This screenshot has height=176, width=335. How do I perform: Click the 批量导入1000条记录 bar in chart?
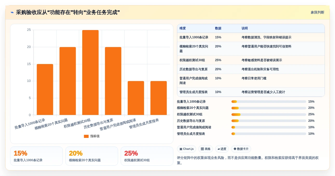coord(45,89)
